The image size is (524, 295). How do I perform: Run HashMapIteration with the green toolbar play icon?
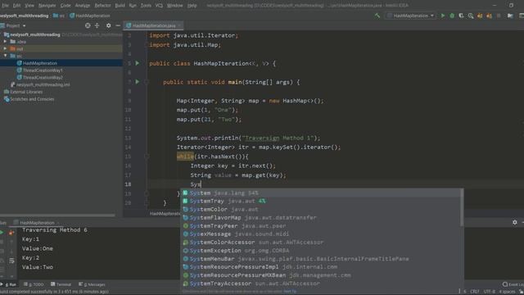click(x=443, y=16)
